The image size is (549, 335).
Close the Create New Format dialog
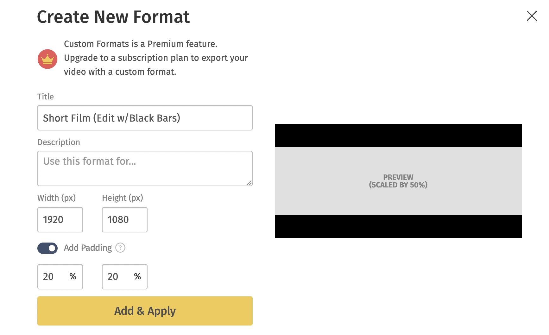tap(532, 16)
